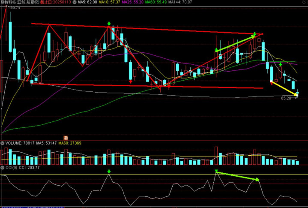Click the MA144: 70.87 legend label
The width and height of the screenshot is (308, 208).
[x=180, y=3]
